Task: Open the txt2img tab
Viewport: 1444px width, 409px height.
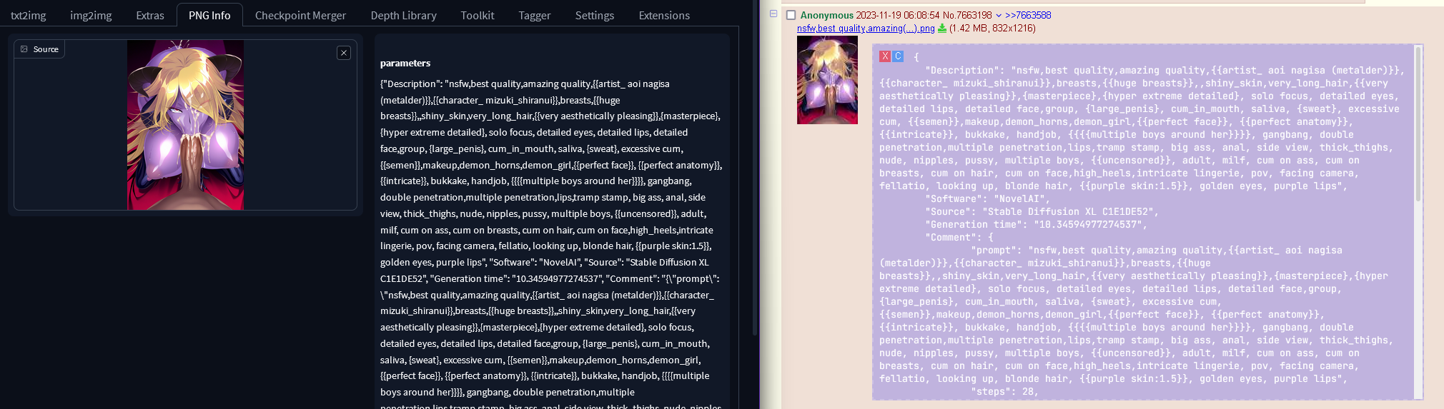Action: tap(29, 15)
